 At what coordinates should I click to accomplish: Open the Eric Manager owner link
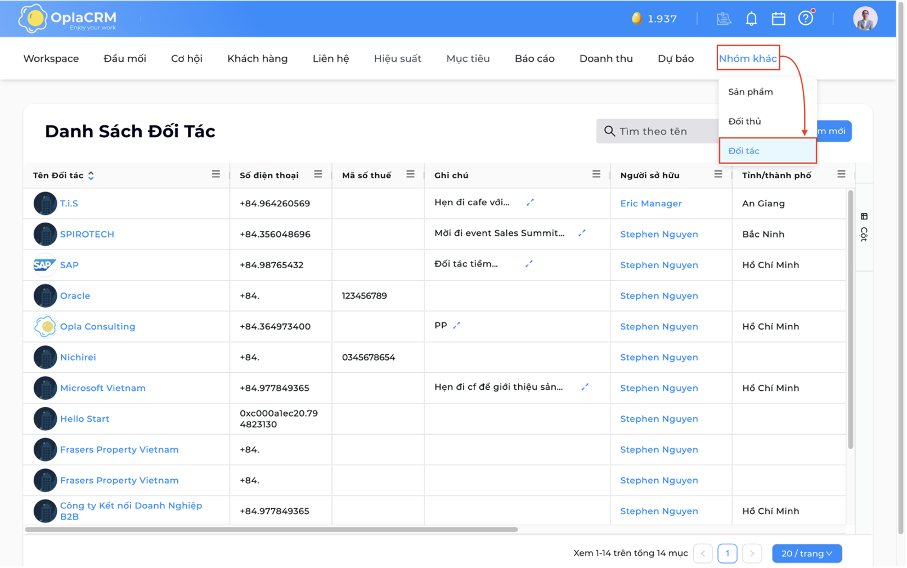(651, 204)
